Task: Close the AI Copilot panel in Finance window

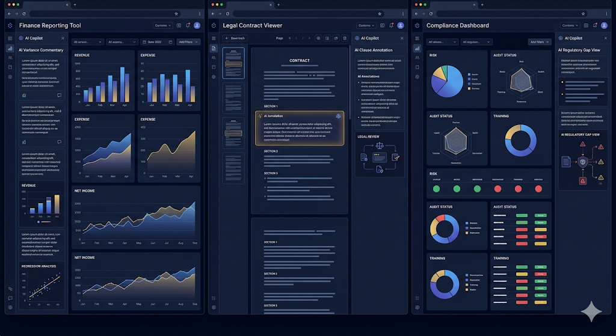Action: [63, 38]
